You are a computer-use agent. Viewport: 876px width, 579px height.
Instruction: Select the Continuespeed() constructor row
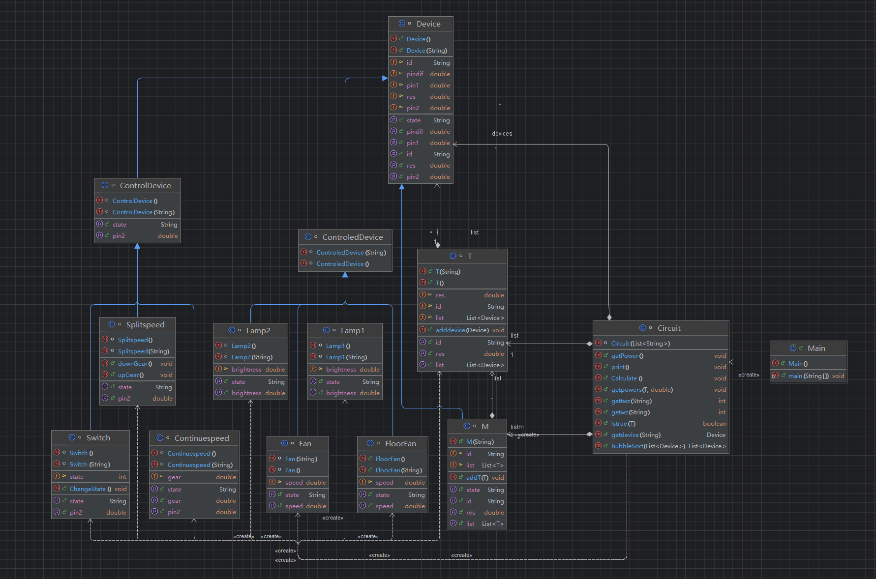click(194, 453)
